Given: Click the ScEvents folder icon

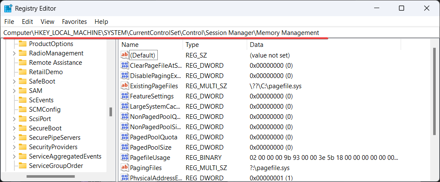Looking at the screenshot, I should (x=22, y=100).
